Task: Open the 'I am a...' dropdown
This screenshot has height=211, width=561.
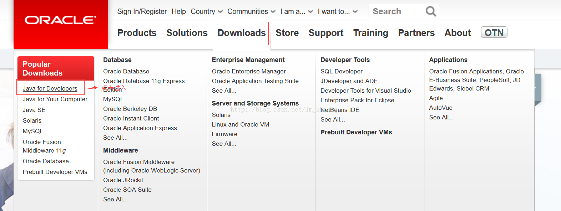Action: pos(297,11)
